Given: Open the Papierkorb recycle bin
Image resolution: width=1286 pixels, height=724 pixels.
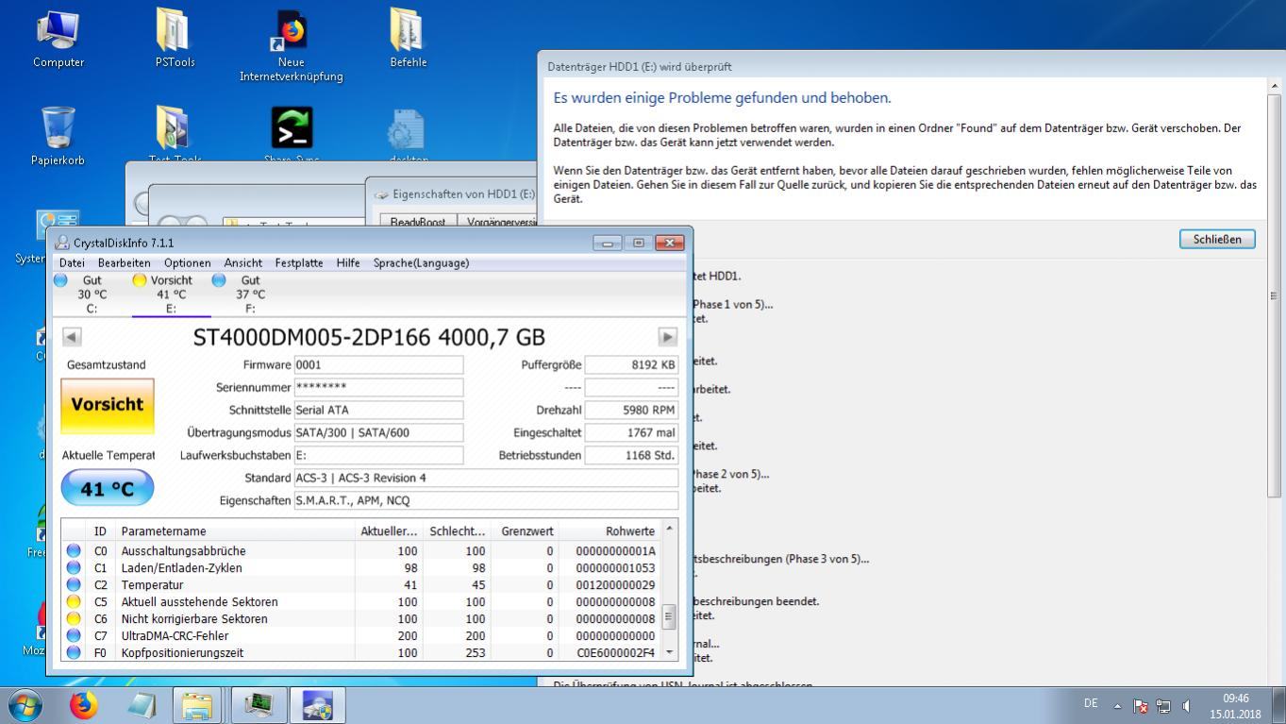Looking at the screenshot, I should click(58, 136).
